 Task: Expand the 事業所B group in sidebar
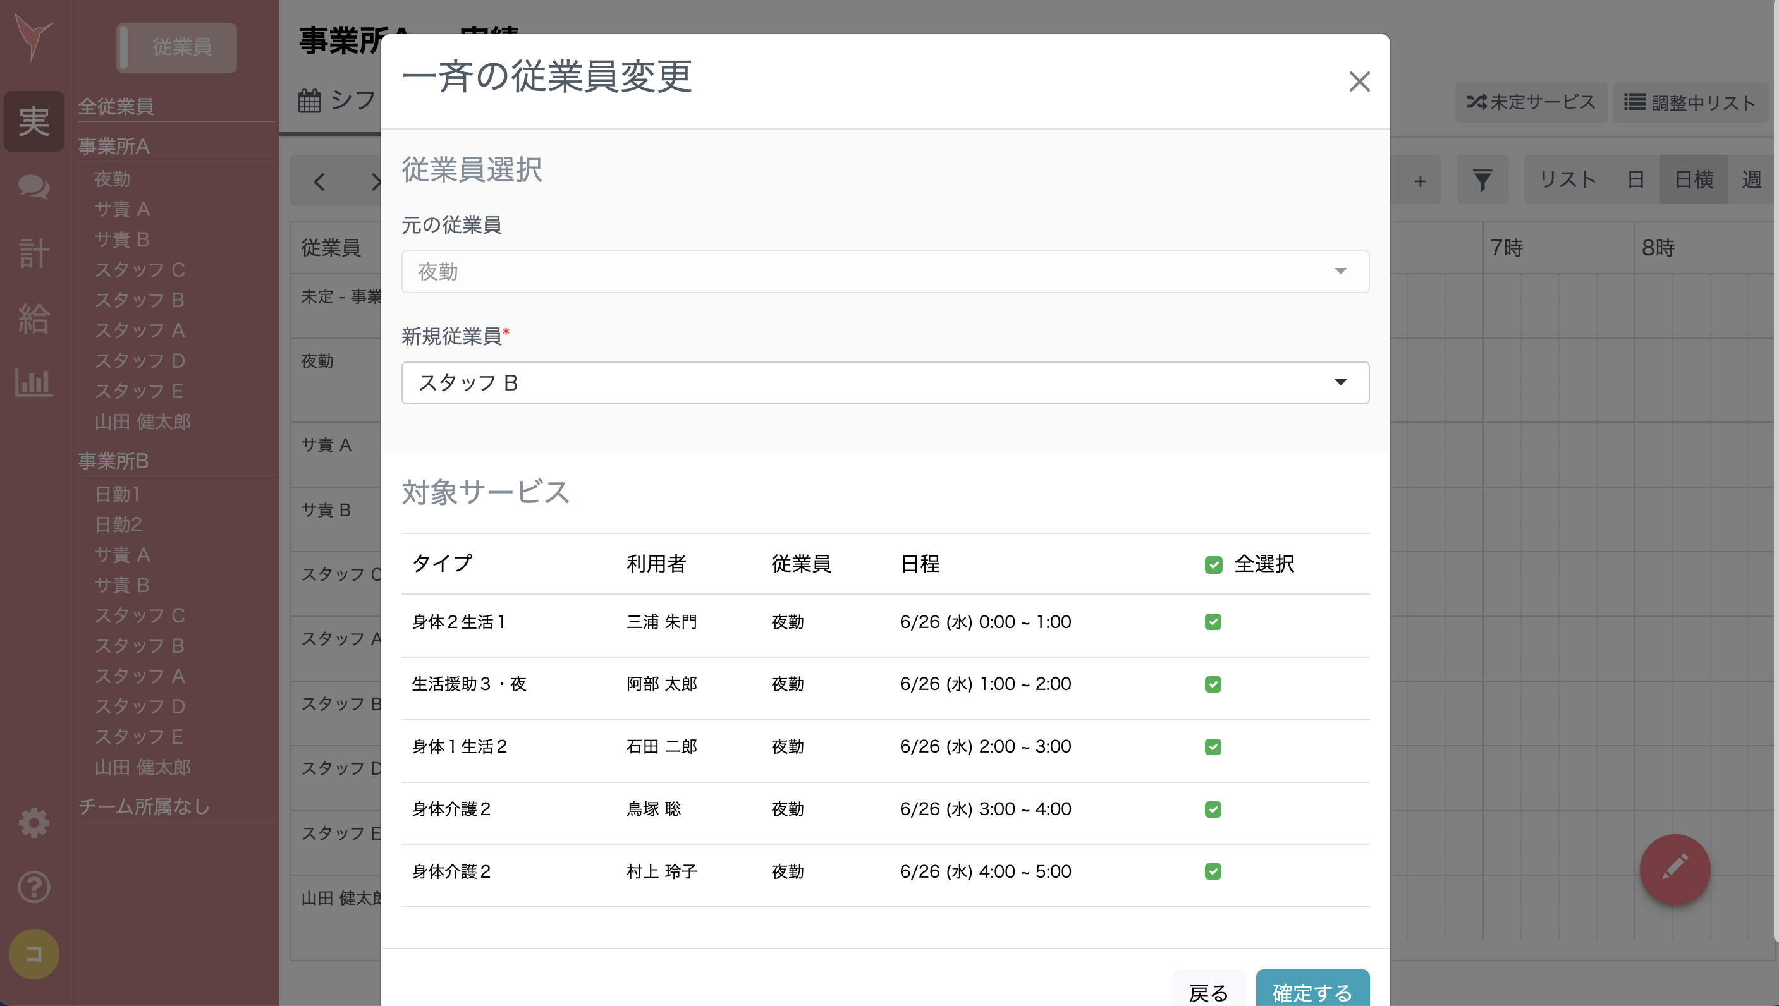point(113,461)
